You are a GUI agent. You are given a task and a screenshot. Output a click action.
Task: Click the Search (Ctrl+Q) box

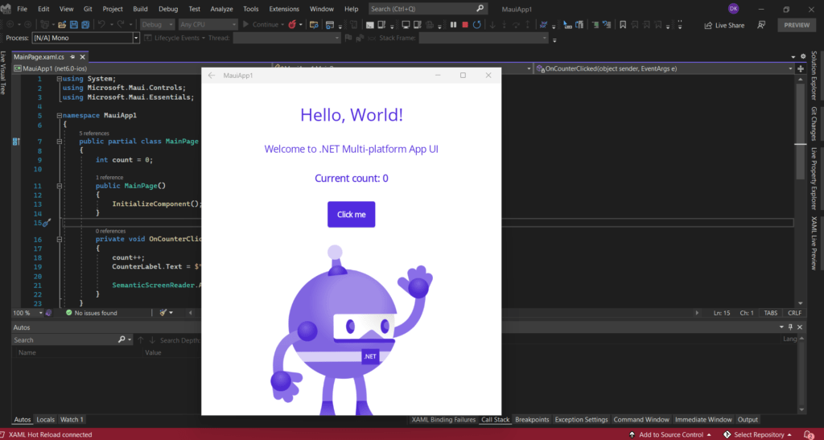coord(428,9)
